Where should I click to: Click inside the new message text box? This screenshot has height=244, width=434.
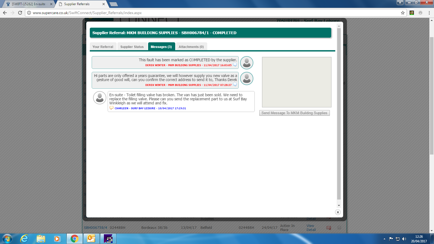tap(297, 82)
